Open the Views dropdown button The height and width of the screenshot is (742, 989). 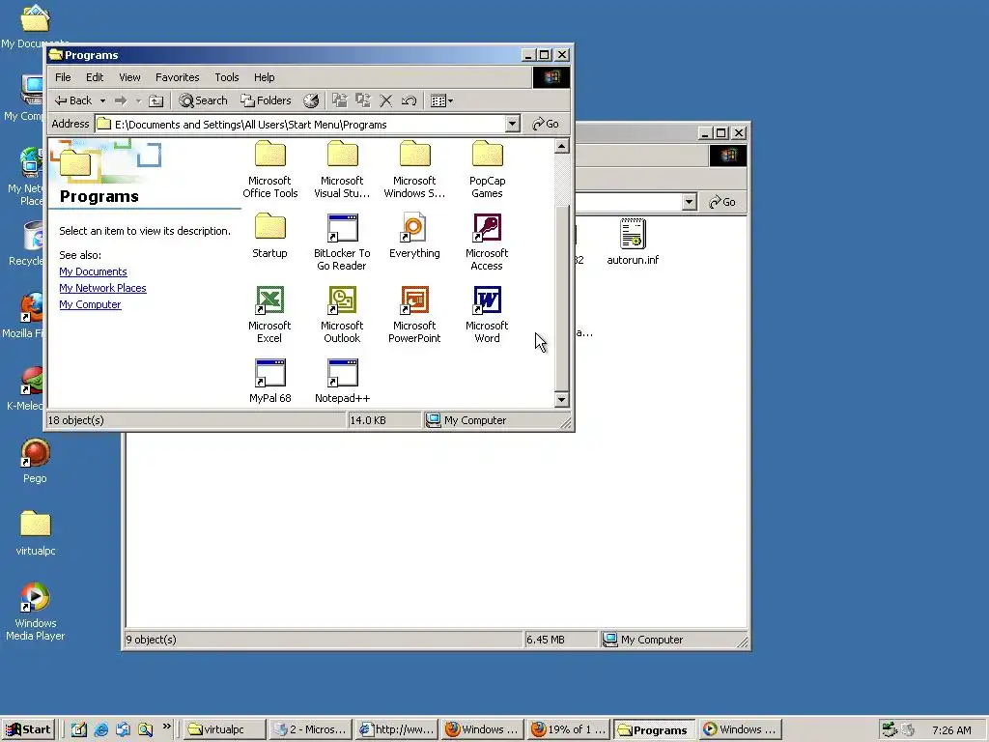(x=440, y=100)
